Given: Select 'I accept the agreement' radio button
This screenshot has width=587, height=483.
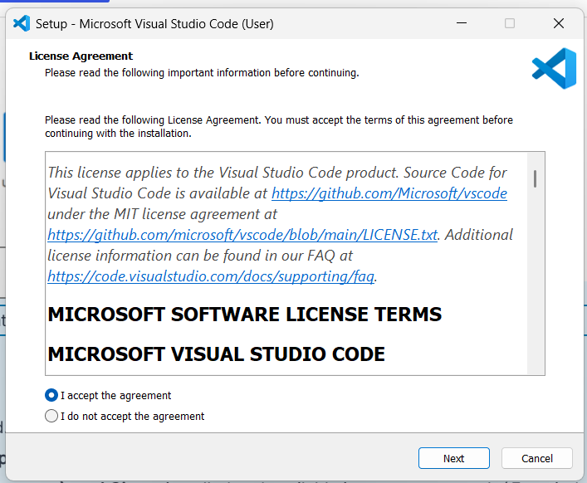Looking at the screenshot, I should tap(51, 395).
